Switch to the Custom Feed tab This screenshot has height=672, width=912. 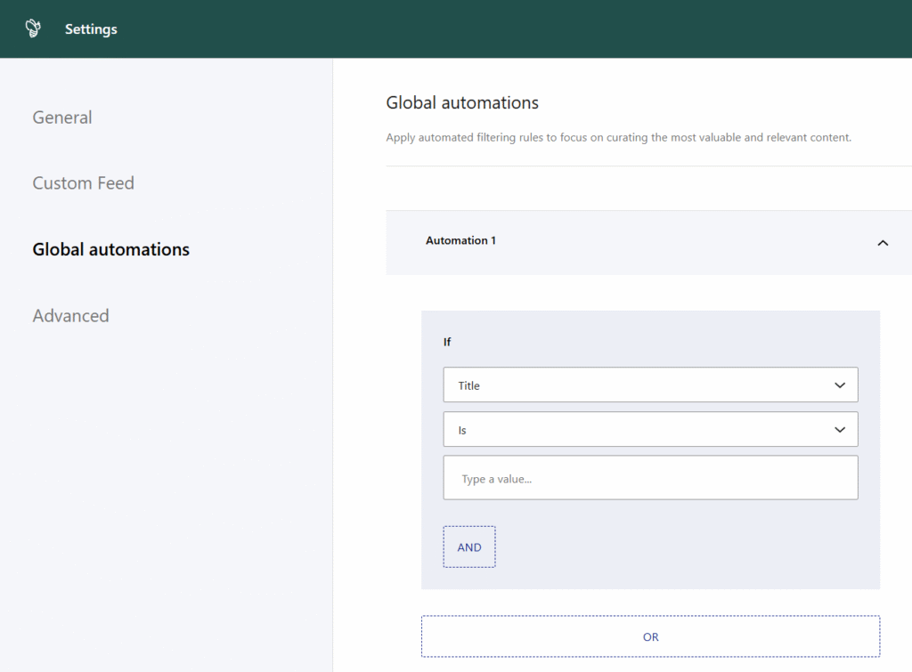click(x=83, y=182)
